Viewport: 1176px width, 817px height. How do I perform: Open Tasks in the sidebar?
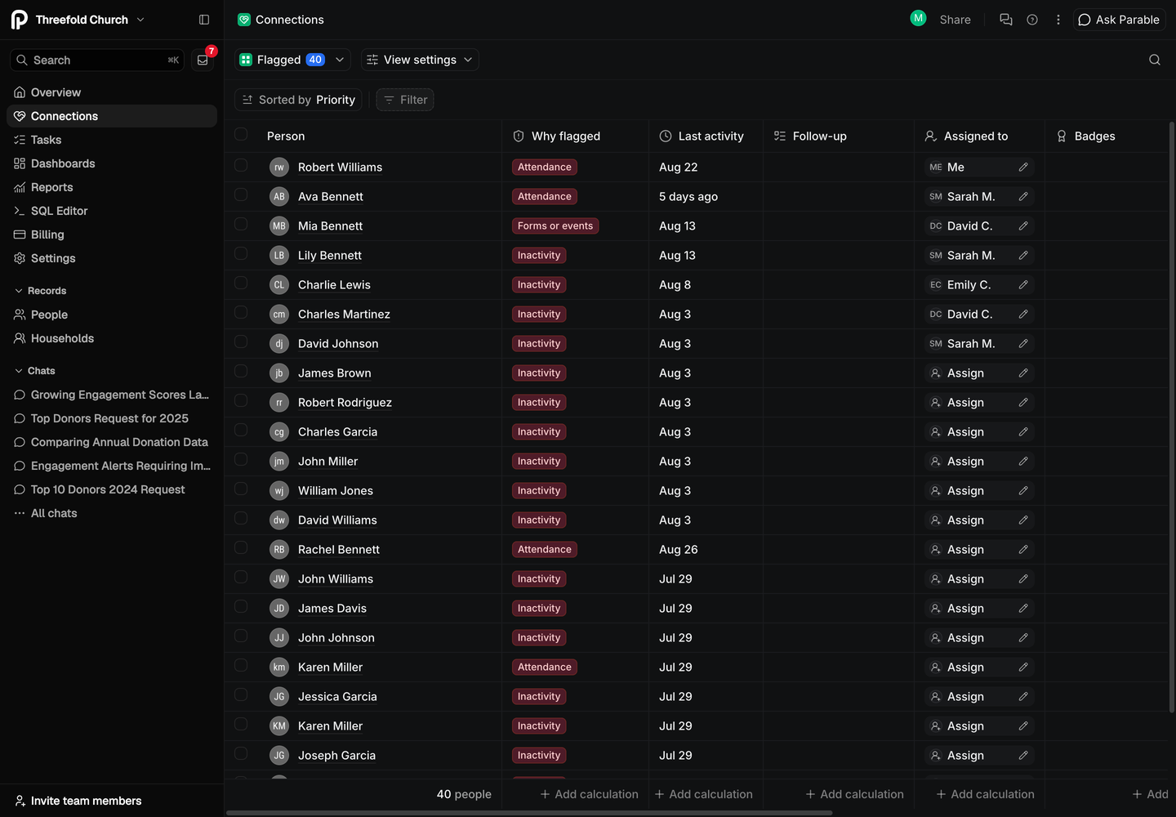pyautogui.click(x=112, y=140)
